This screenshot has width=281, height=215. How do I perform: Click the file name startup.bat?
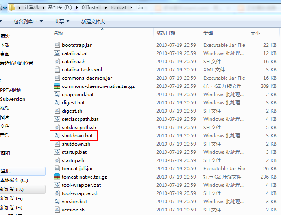74,152
